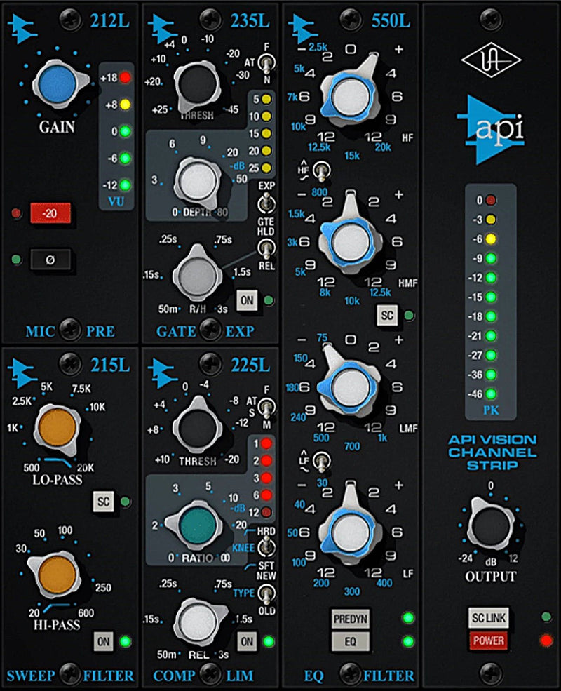This screenshot has height=691, width=561.
Task: Click the orange HI-PASS filter knob
Action: pyautogui.click(x=55, y=575)
